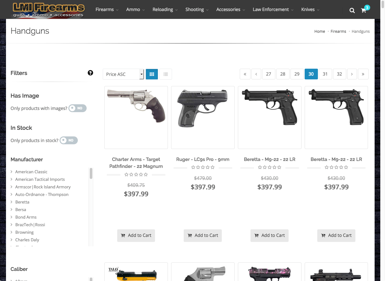The image size is (385, 281).
Task: Open the Price ASC sort dropdown
Action: [123, 74]
